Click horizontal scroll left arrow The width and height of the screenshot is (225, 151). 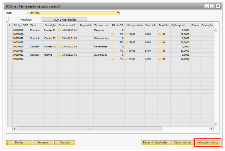(x=14, y=129)
